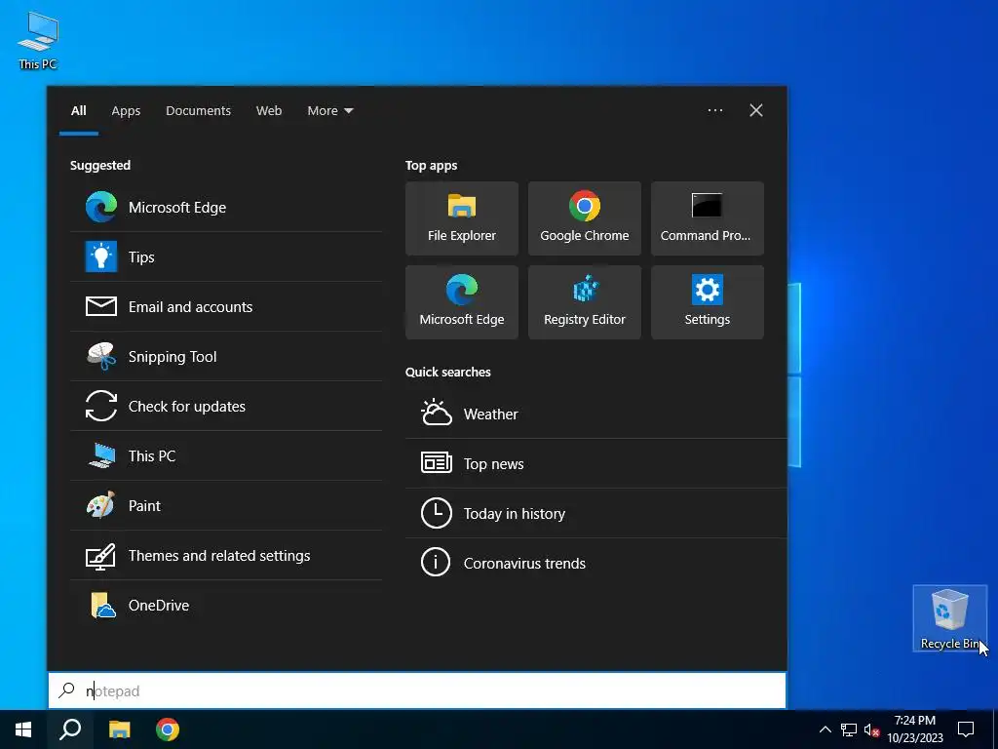Show hidden system tray icons
Screen dimensions: 998x749
(x=825, y=729)
